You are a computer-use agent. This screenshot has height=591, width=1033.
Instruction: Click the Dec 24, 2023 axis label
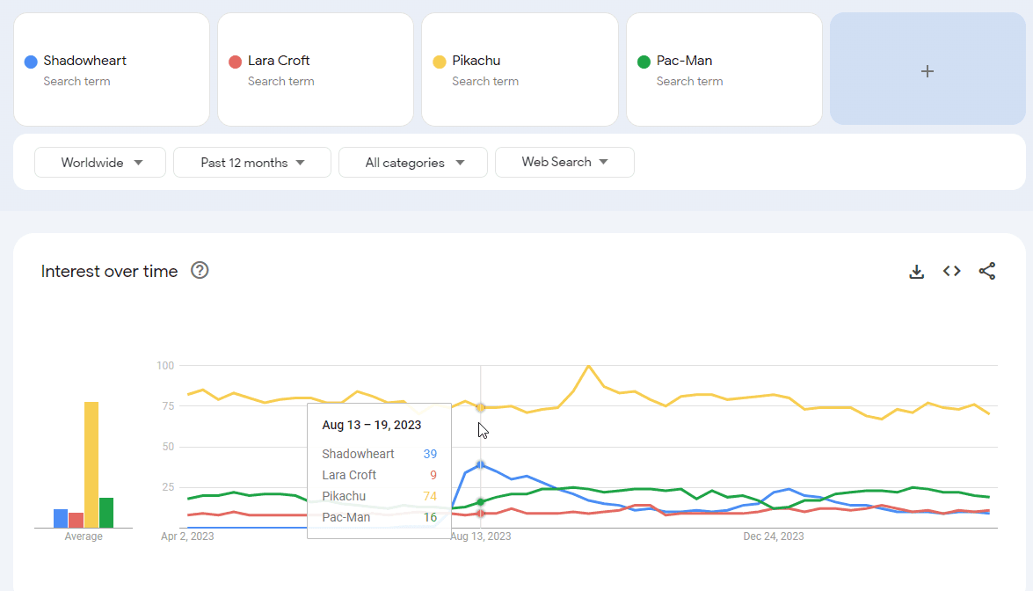774,536
